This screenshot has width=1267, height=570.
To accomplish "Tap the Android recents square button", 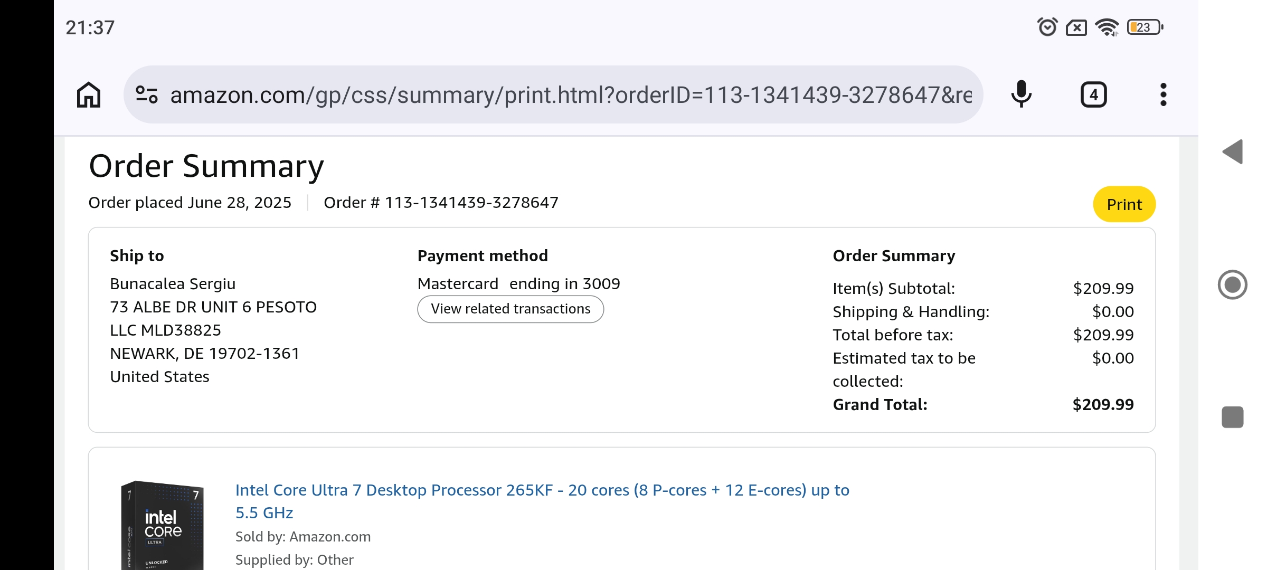I will click(1232, 417).
